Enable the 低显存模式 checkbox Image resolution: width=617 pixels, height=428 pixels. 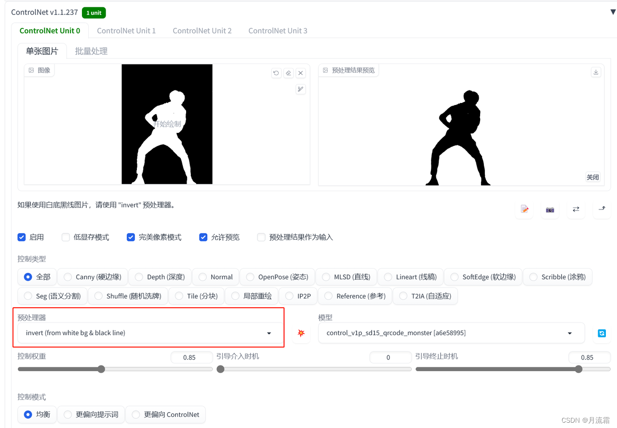point(66,237)
